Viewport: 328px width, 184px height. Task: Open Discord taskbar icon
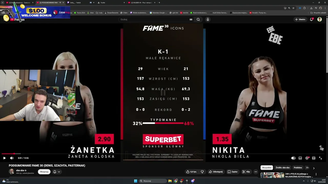[193, 181]
